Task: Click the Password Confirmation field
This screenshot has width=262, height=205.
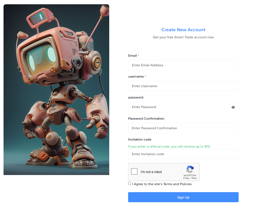Action: [183, 128]
